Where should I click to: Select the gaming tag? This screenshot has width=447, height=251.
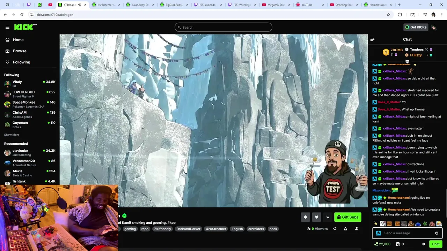[130, 229]
